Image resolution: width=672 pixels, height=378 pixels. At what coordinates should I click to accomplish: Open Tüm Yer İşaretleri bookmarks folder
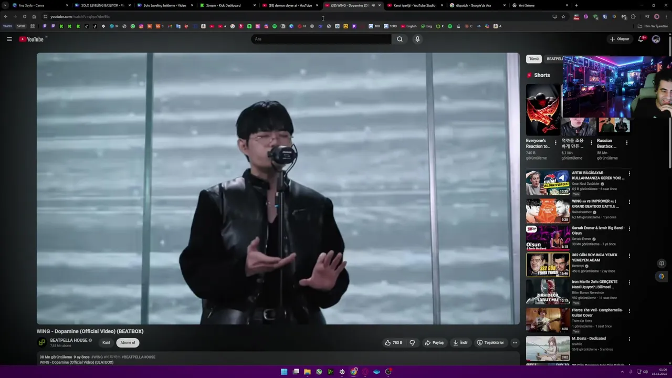[653, 26]
